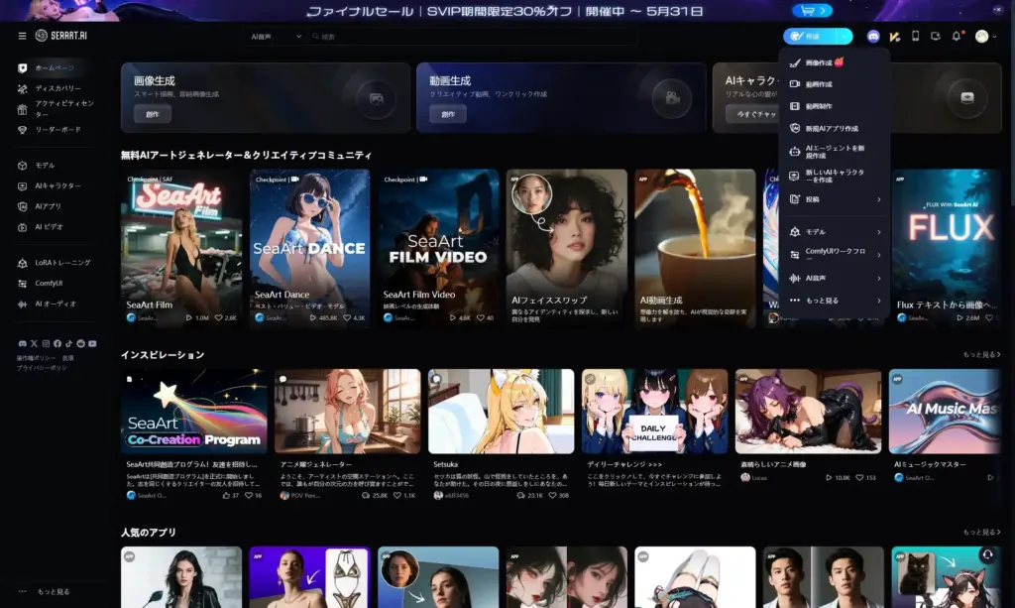Click the 創作 button under 動画生成
The image size is (1015, 608).
(x=448, y=114)
